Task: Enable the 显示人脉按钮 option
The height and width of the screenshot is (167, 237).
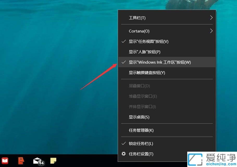Action: pos(147,52)
